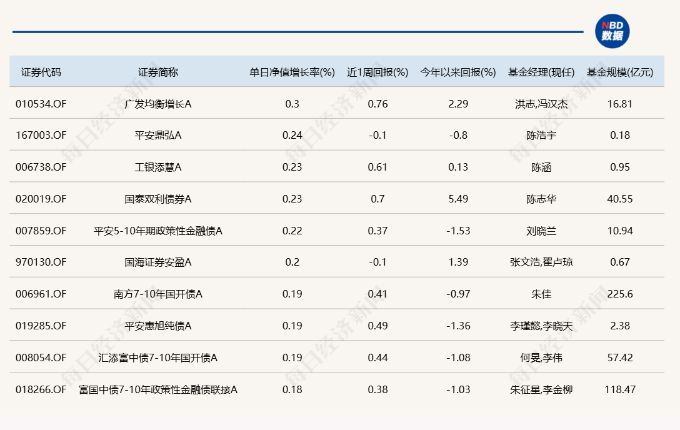Click fund size value 40.55
The width and height of the screenshot is (680, 430).
click(620, 199)
